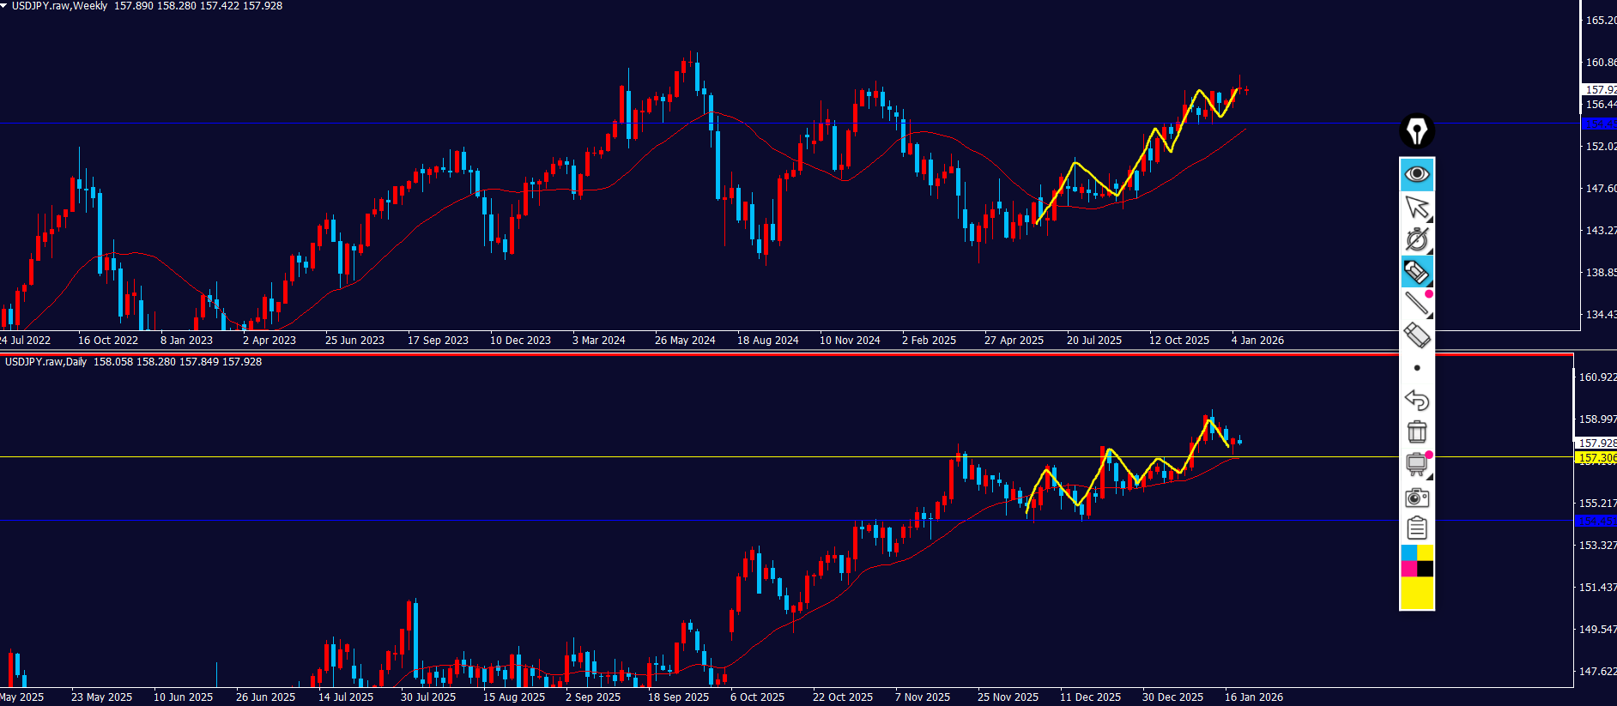
Task: Pick the black color swatch
Action: point(1425,569)
